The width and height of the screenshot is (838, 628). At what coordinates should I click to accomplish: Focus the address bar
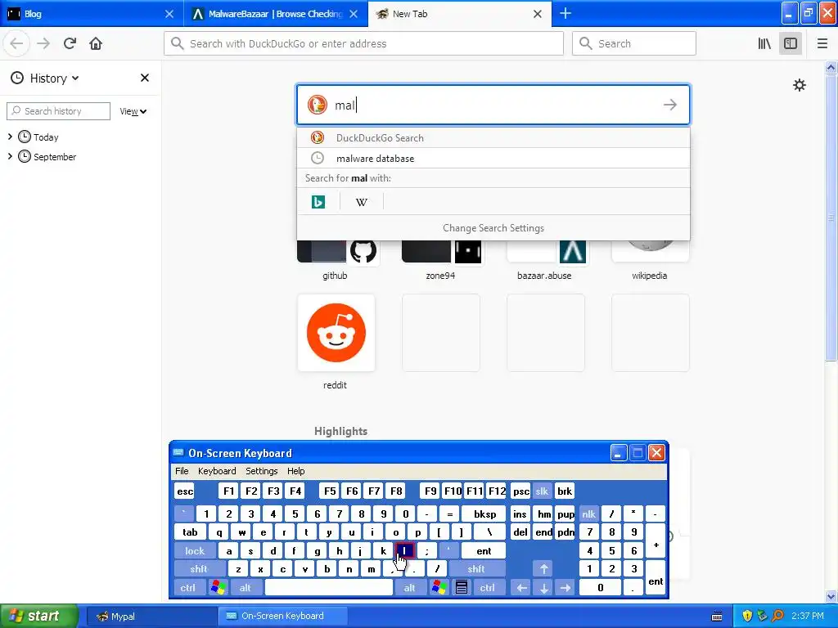click(x=363, y=43)
